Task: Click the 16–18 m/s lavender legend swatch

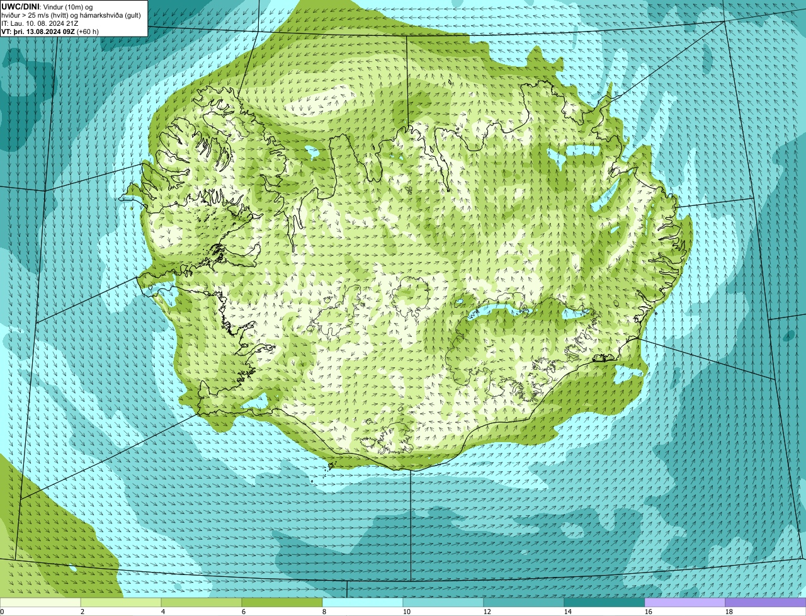Action: click(x=685, y=602)
